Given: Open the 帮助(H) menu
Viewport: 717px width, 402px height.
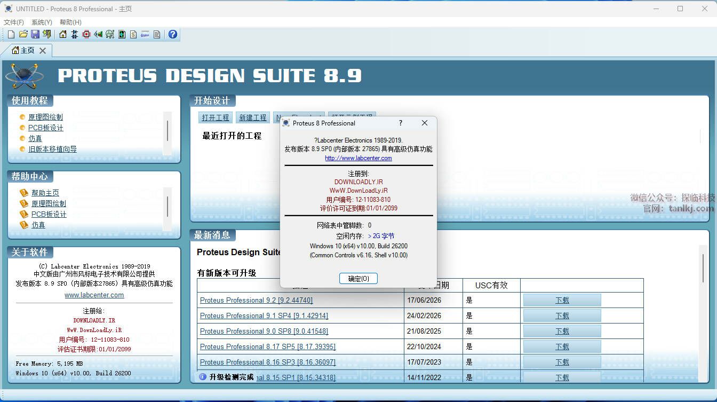Looking at the screenshot, I should pyautogui.click(x=70, y=22).
